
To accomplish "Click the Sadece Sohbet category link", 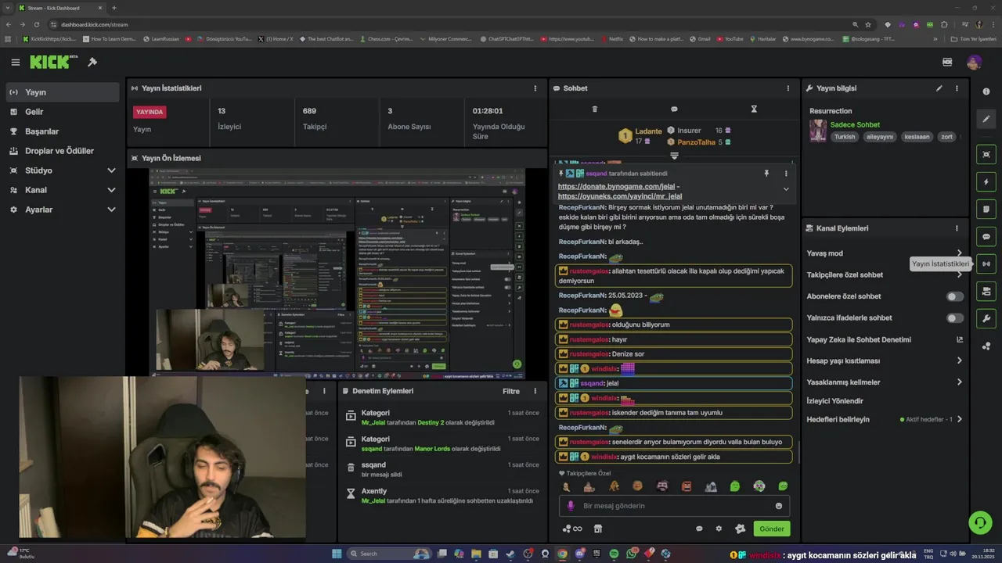I will point(855,124).
